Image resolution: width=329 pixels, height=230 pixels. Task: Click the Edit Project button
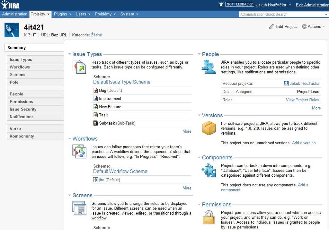click(x=283, y=26)
